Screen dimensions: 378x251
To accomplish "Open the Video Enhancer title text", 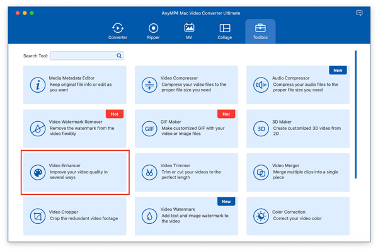I will (x=65, y=165).
